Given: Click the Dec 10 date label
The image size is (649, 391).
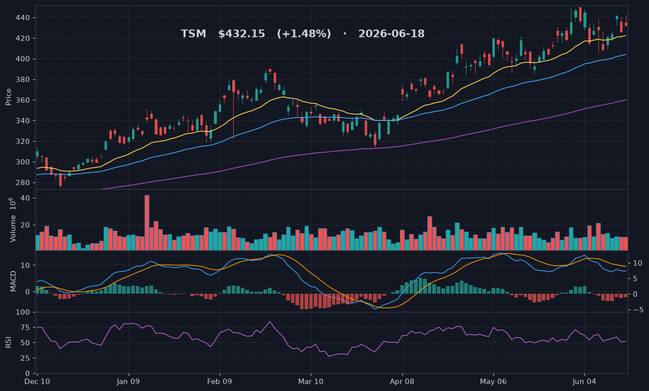Looking at the screenshot, I should click(x=37, y=381).
